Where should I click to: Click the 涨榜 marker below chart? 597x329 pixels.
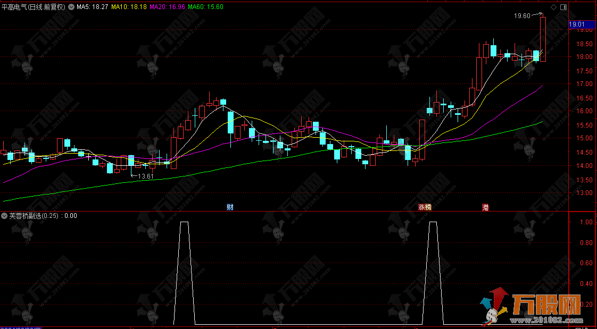[x=425, y=207]
